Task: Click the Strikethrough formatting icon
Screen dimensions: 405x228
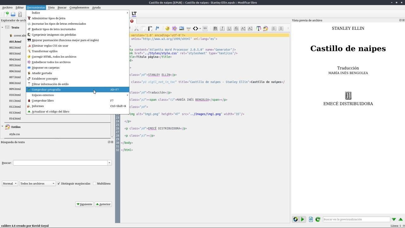Action: coord(236,28)
